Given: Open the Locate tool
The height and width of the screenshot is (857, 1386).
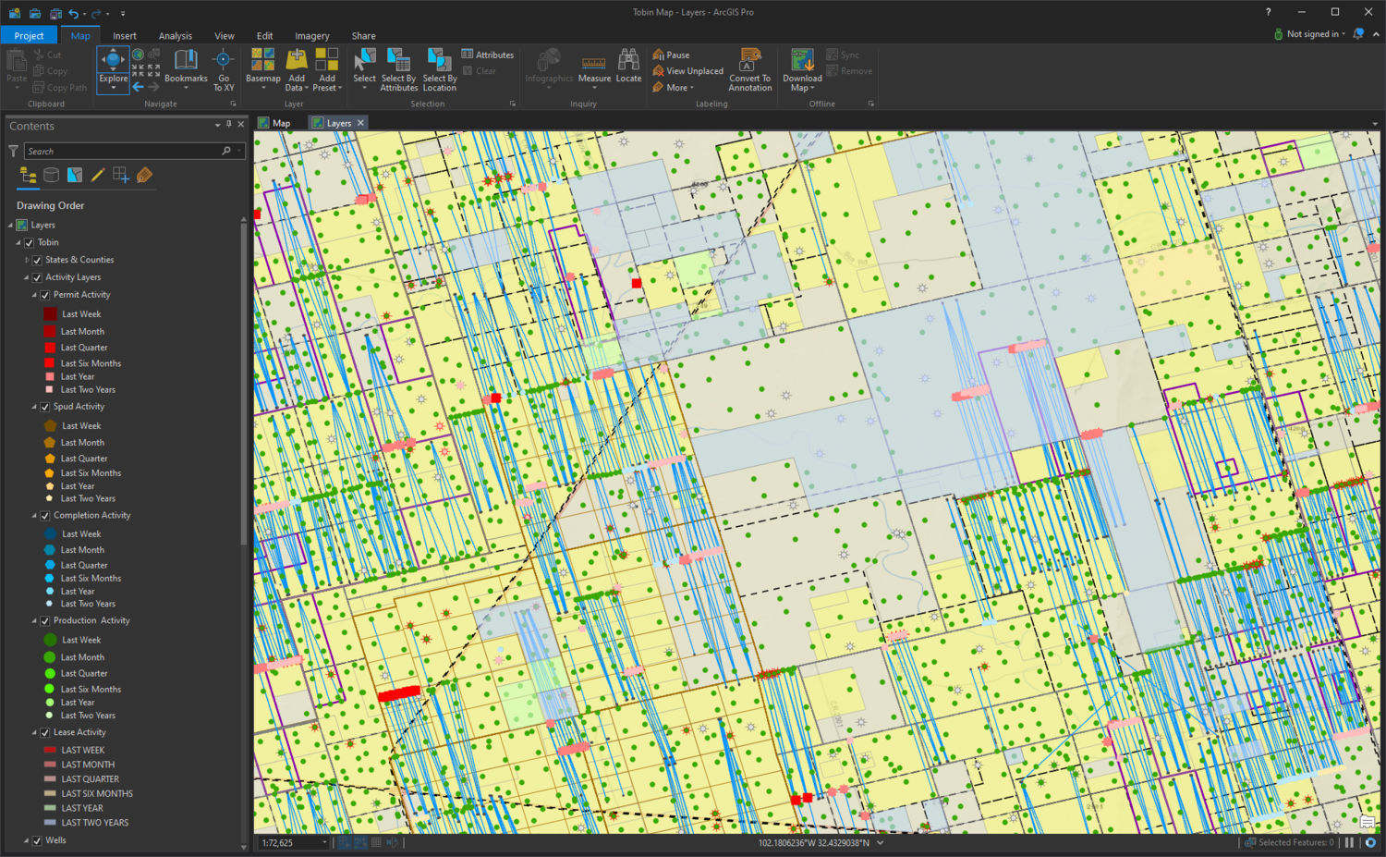Looking at the screenshot, I should point(628,67).
